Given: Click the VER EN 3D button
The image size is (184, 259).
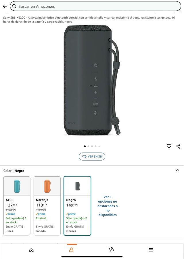Looking at the screenshot, I should [x=92, y=157].
